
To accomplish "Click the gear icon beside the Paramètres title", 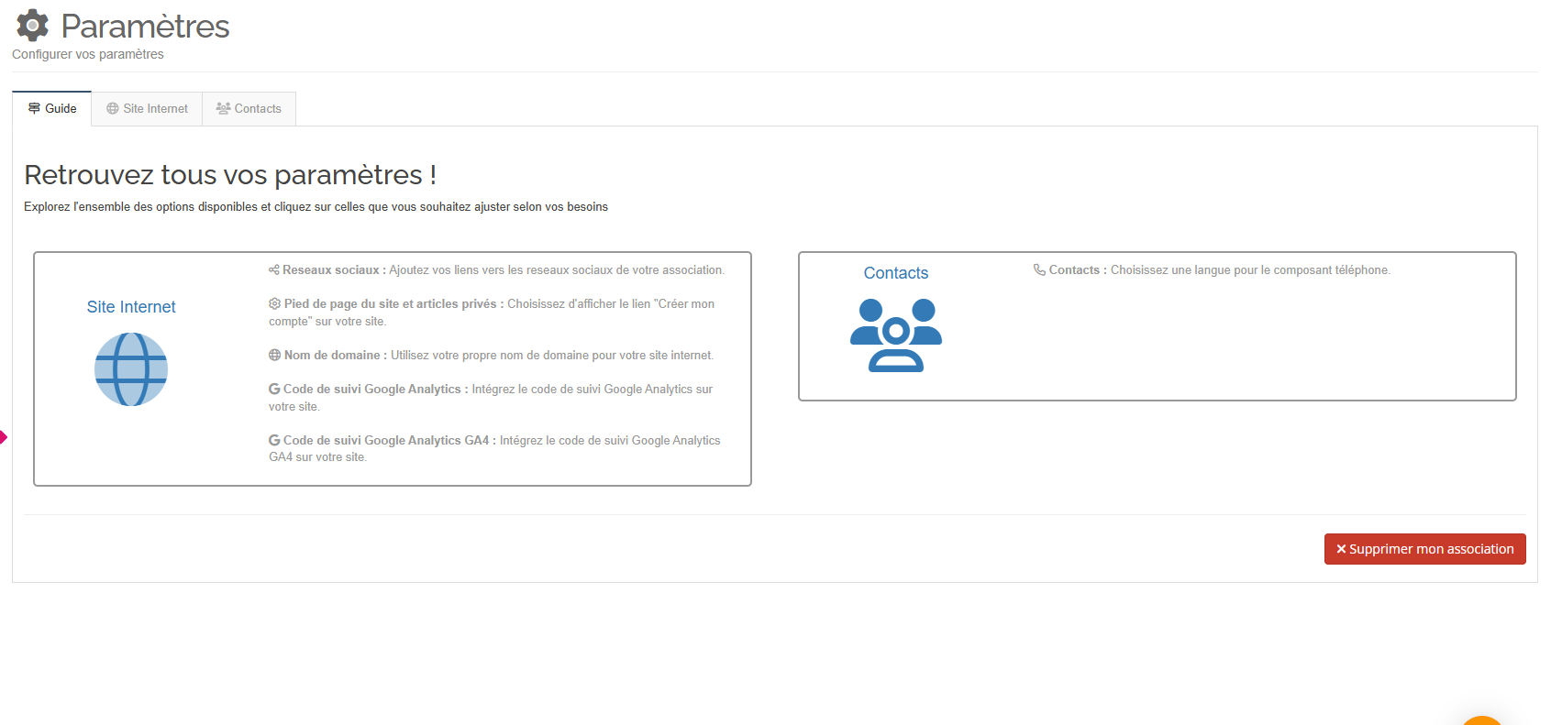I will (33, 26).
